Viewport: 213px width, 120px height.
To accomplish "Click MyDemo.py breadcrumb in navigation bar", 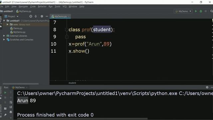I will pos(24,11).
